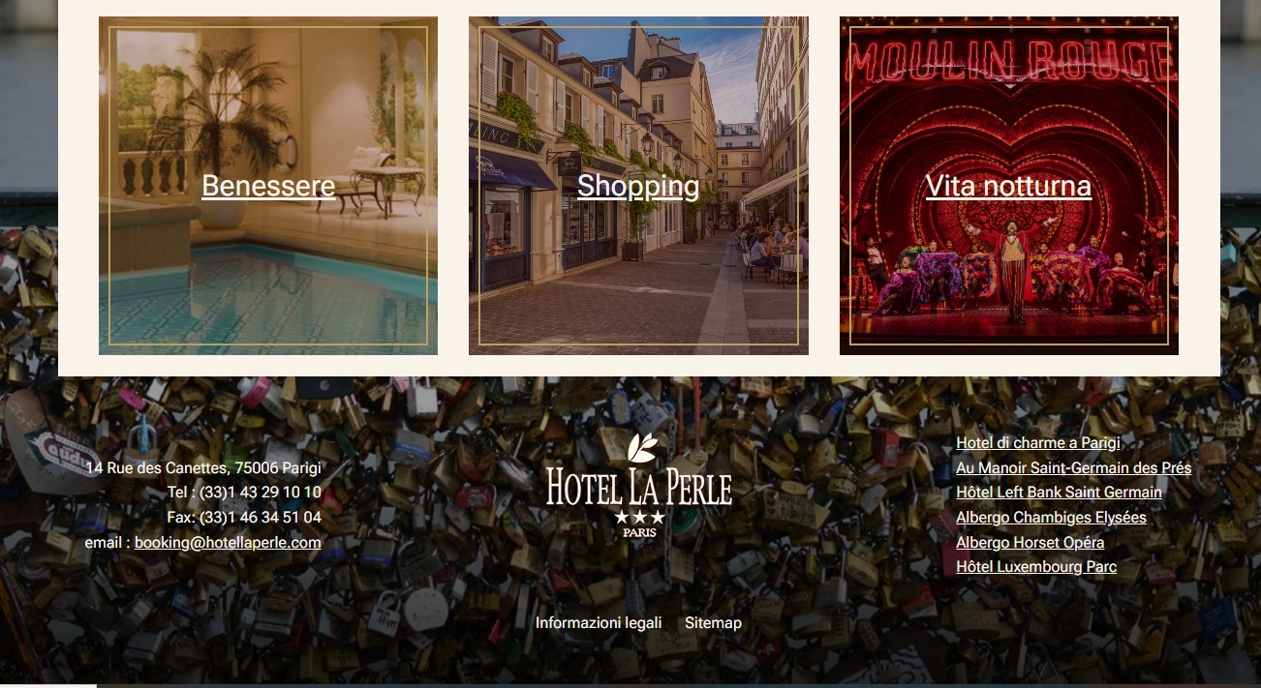The image size is (1261, 688).
Task: Visit Hôtel Luxembourg Parc link
Action: coord(1036,567)
